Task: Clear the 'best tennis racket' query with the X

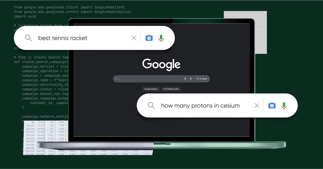Action: point(134,38)
